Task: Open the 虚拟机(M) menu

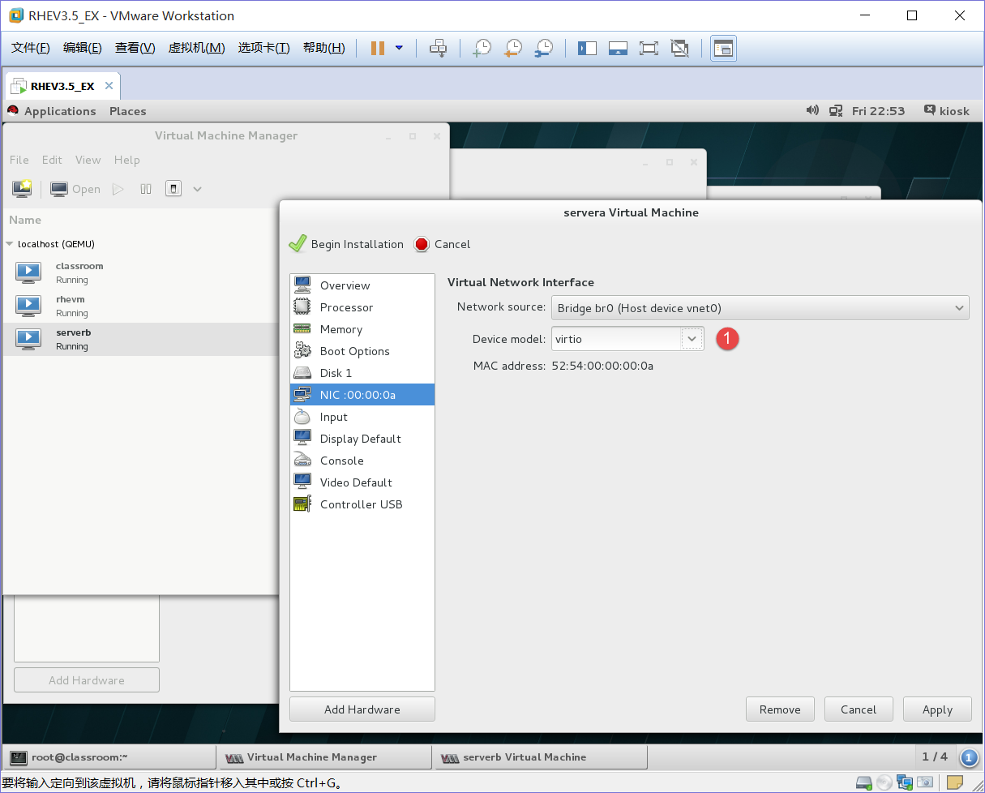Action: point(196,48)
